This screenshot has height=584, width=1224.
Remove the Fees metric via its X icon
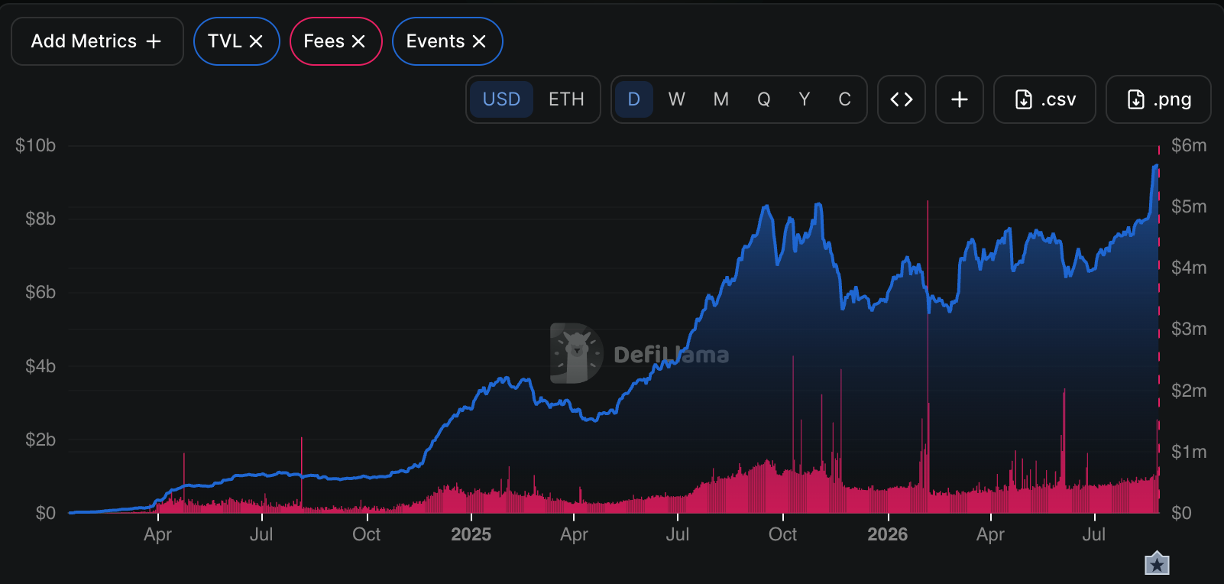358,41
